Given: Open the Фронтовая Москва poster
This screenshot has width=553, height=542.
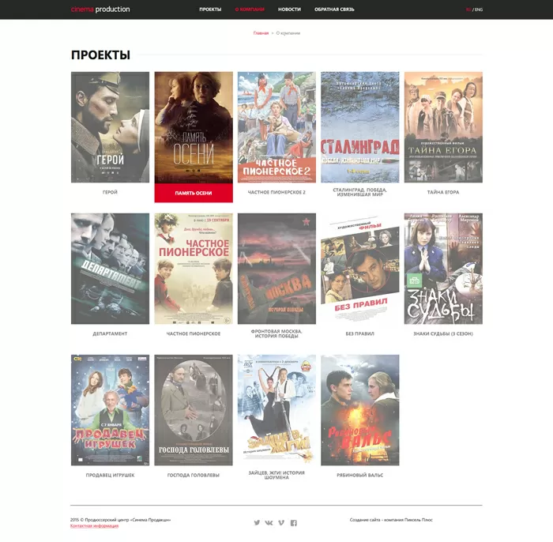Looking at the screenshot, I should [276, 269].
